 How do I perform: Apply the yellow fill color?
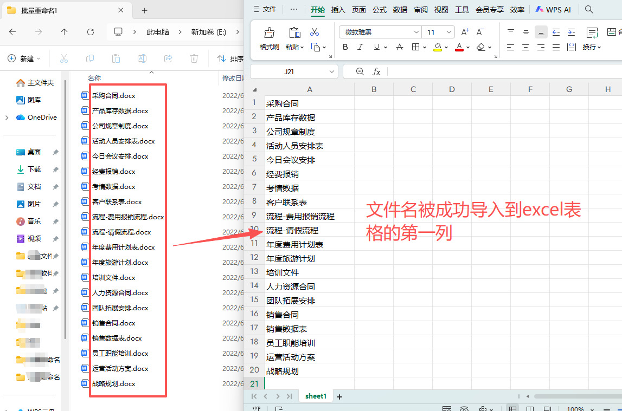[x=438, y=47]
